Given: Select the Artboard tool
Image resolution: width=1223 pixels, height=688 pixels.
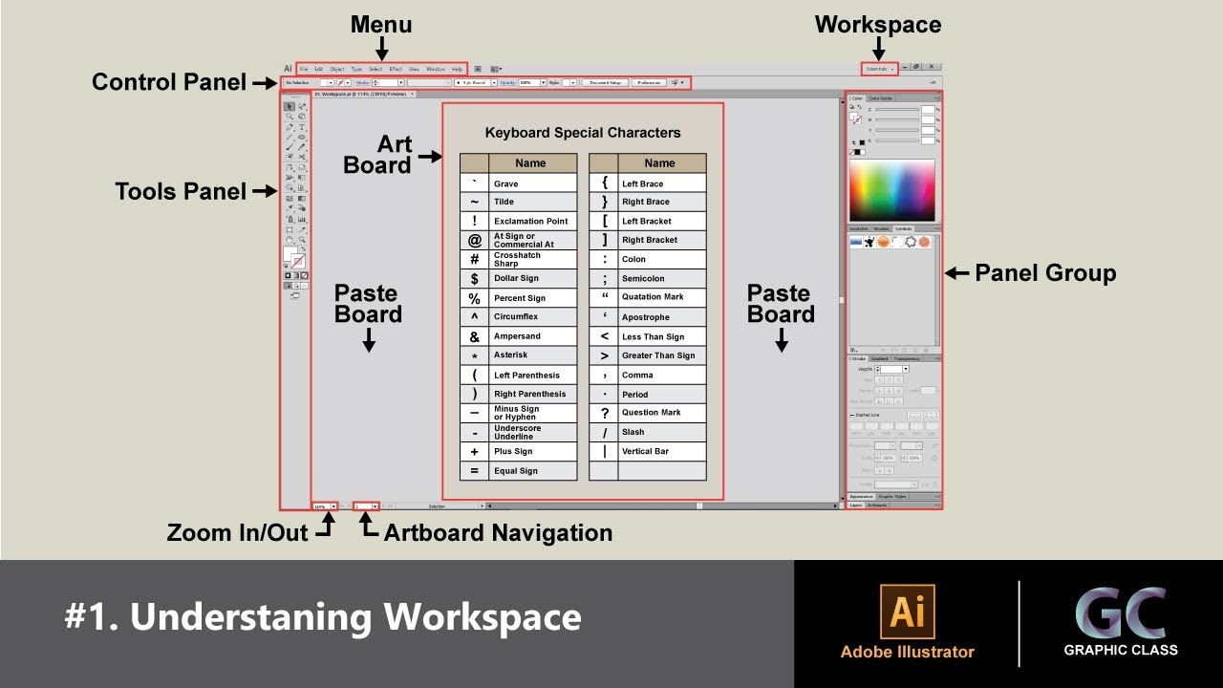Looking at the screenshot, I should [290, 229].
